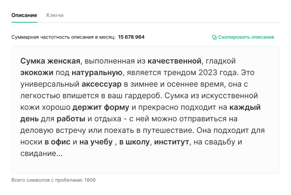This screenshot has height=195, width=291.
Task: Click the copy icon beside Скопировать описание
Action: pyautogui.click(x=214, y=37)
